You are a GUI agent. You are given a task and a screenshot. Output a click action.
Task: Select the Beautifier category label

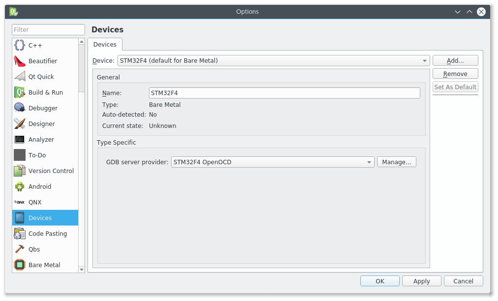pyautogui.click(x=43, y=61)
